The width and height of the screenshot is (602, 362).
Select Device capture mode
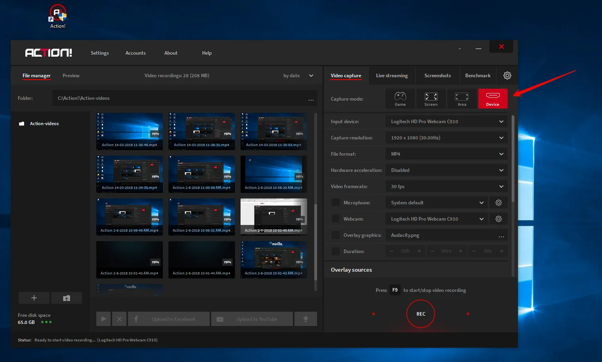point(493,99)
